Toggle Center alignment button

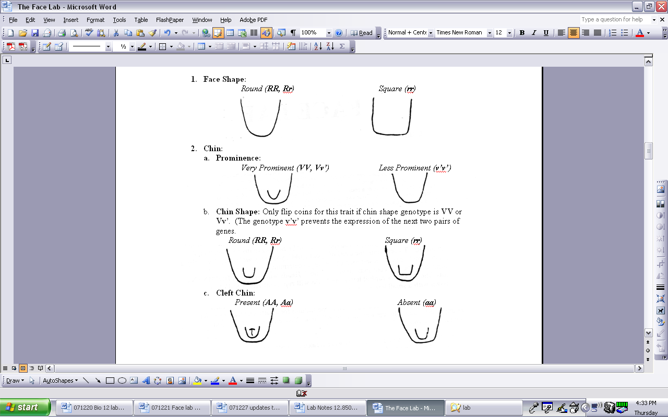click(574, 33)
